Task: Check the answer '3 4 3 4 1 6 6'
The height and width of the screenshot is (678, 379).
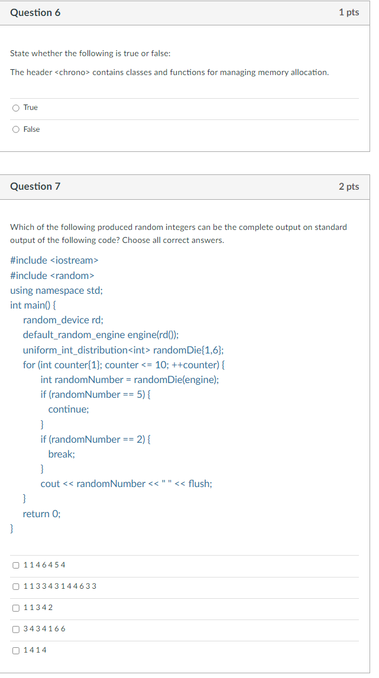Action: point(15,629)
